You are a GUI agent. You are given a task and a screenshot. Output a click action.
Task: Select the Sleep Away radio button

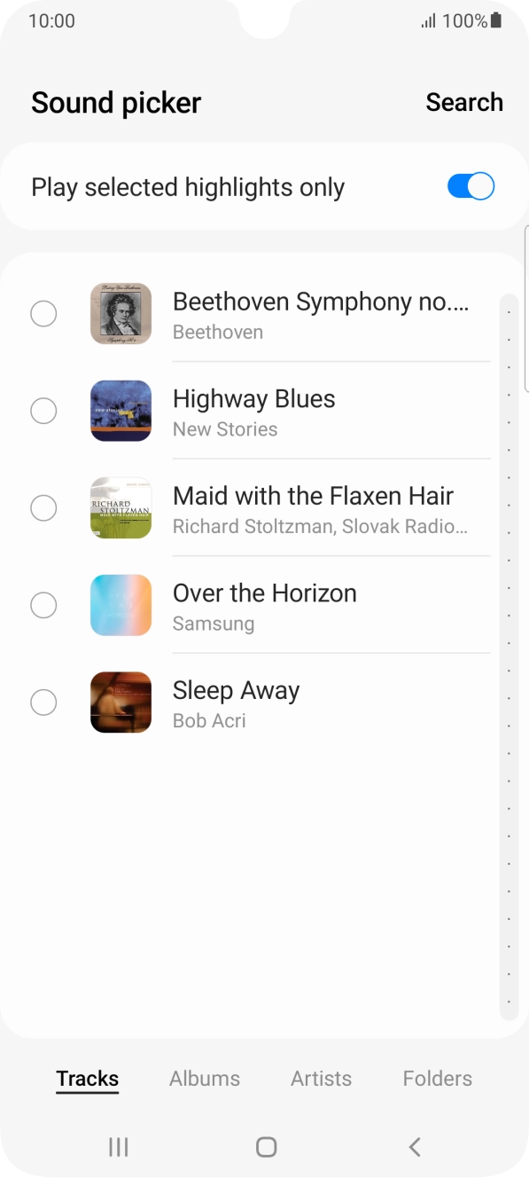[43, 702]
